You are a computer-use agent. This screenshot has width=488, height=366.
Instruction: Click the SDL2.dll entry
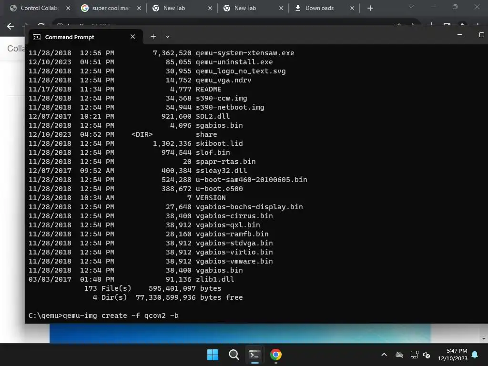pyautogui.click(x=213, y=116)
